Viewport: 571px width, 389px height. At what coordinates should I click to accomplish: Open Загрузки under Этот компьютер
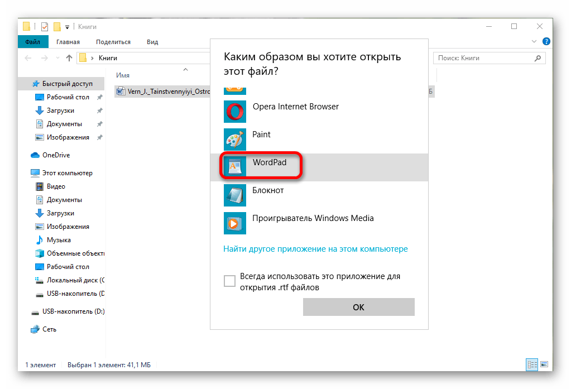coord(55,213)
